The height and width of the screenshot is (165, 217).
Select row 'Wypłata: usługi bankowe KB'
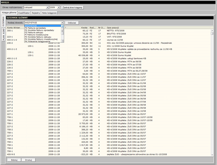pos(108,58)
